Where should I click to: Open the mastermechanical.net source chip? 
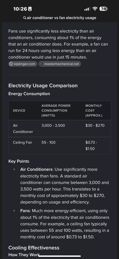(59, 64)
